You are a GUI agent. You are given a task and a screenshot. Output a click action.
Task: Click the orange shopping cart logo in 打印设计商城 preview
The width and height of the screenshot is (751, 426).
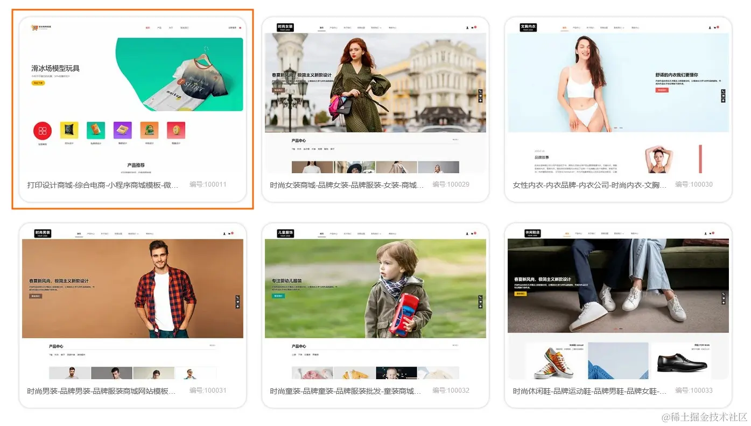(x=34, y=27)
